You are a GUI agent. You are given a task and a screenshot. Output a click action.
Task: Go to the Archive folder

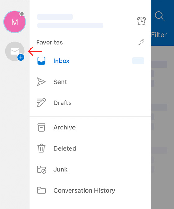[90, 127]
